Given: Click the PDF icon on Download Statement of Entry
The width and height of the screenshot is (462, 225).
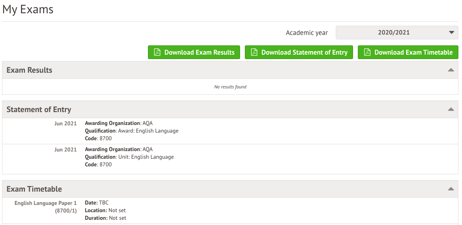Looking at the screenshot, I should pos(254,52).
